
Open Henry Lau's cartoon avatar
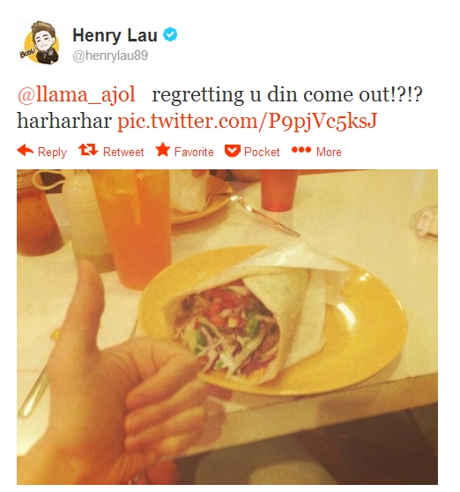40,42
